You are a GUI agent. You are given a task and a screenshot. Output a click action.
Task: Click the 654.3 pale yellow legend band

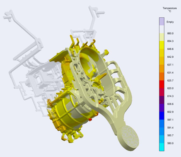(x=162, y=37)
